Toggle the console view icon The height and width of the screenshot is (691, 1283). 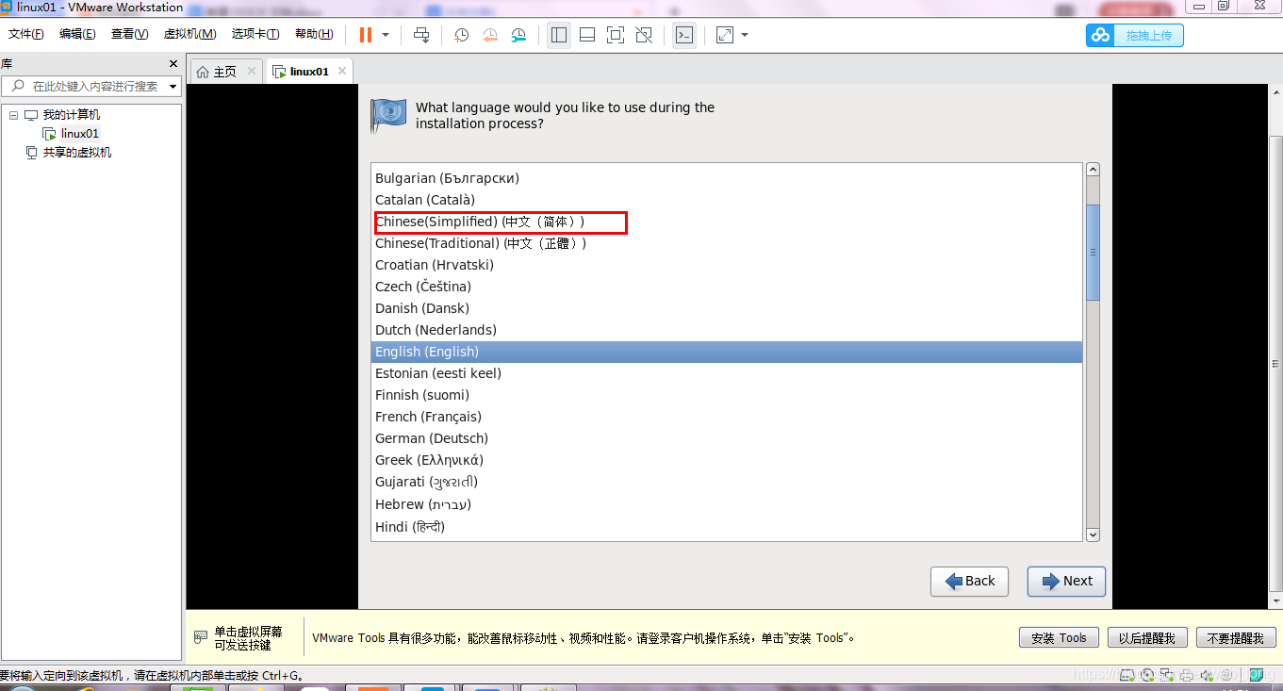click(x=684, y=35)
